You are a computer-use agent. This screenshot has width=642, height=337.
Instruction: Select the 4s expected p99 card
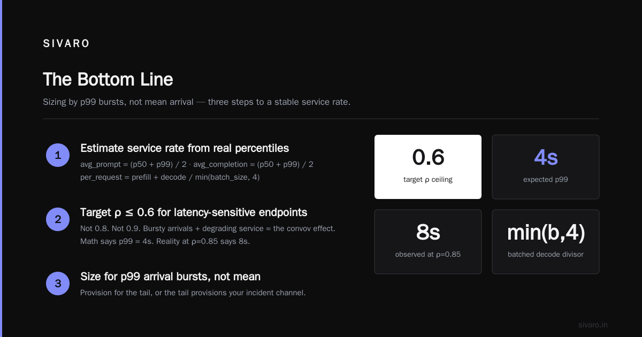[x=546, y=167]
